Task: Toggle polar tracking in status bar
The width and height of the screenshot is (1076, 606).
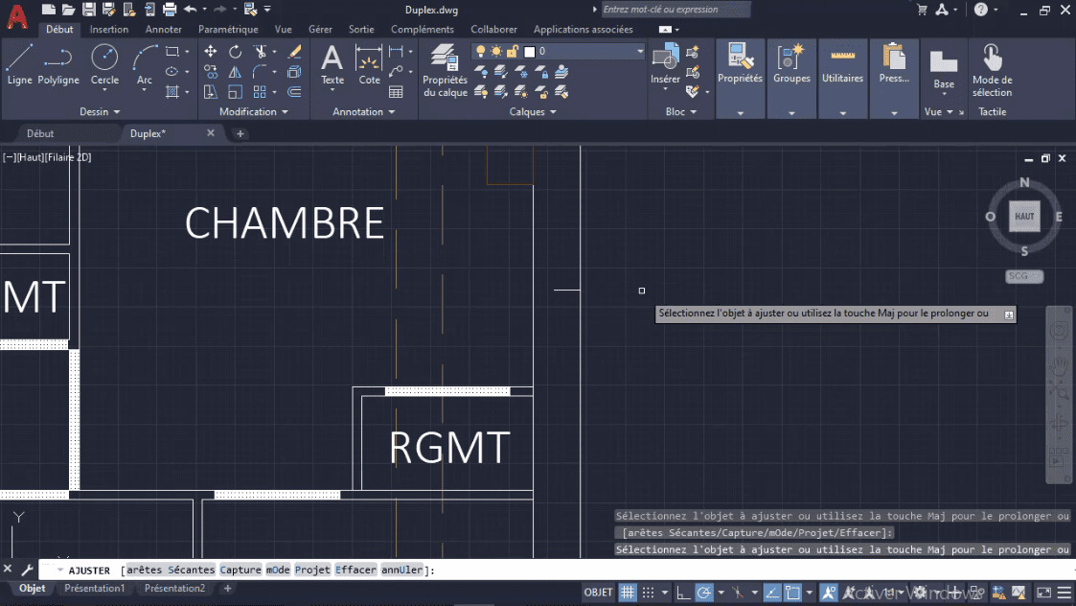Action: coord(704,593)
